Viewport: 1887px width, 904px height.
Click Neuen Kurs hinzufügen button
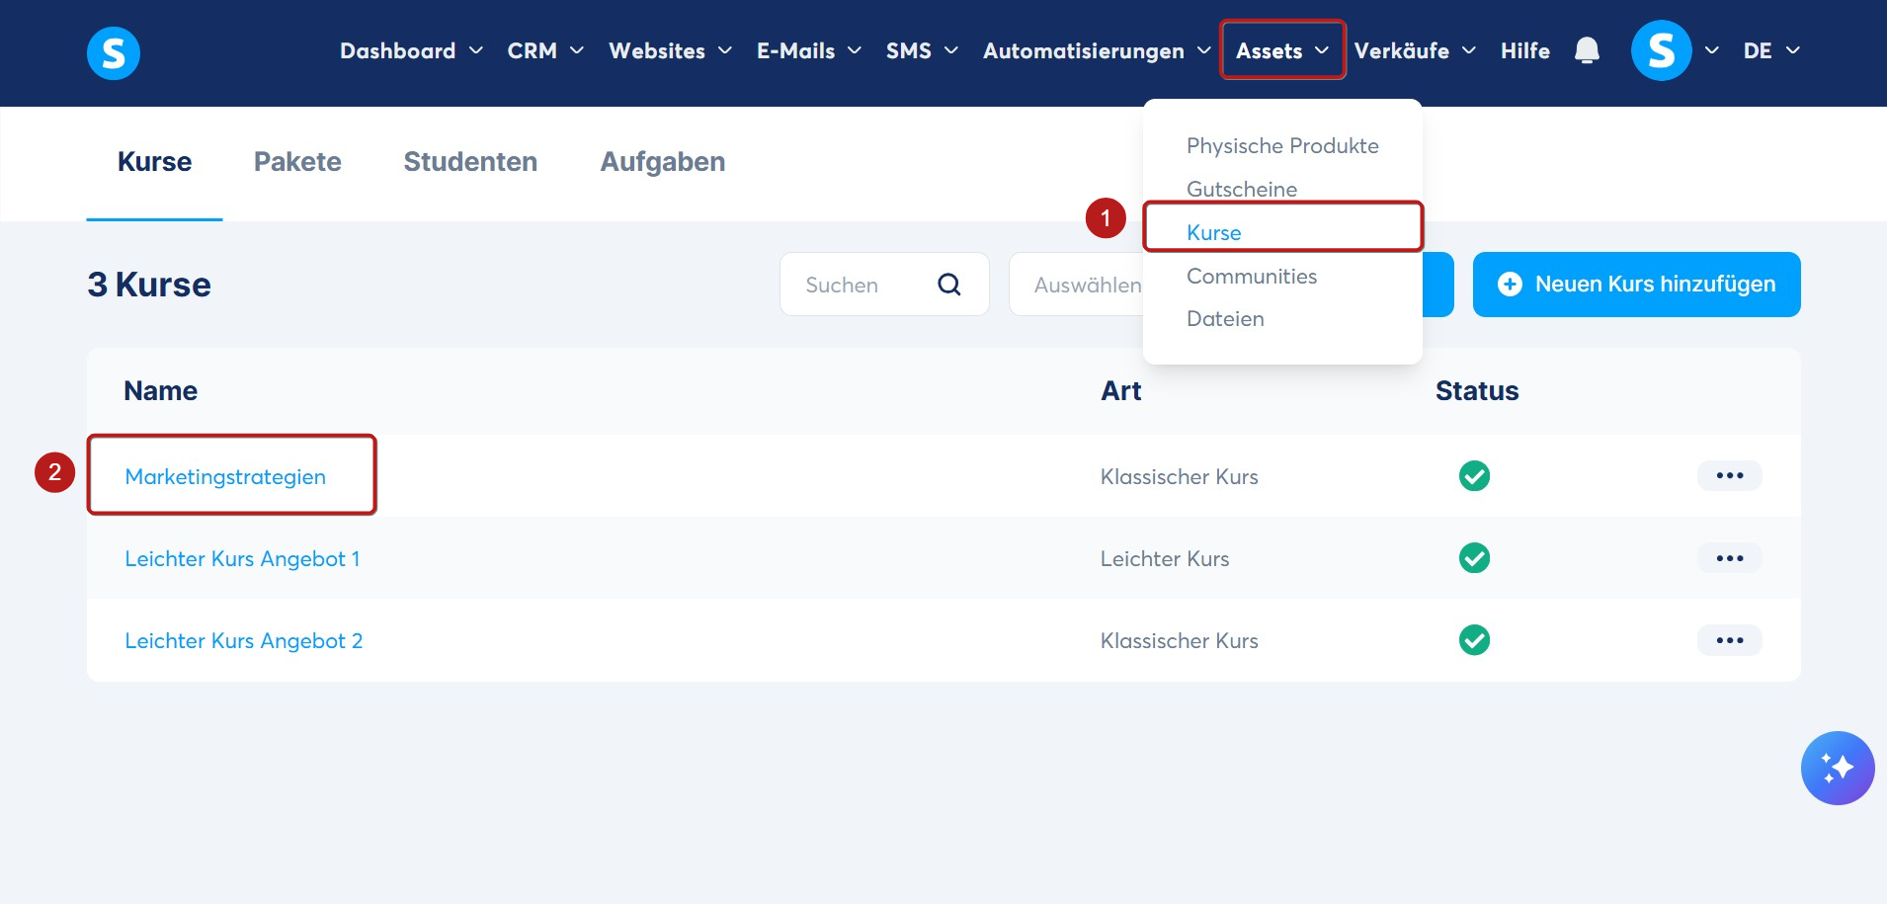coord(1636,285)
